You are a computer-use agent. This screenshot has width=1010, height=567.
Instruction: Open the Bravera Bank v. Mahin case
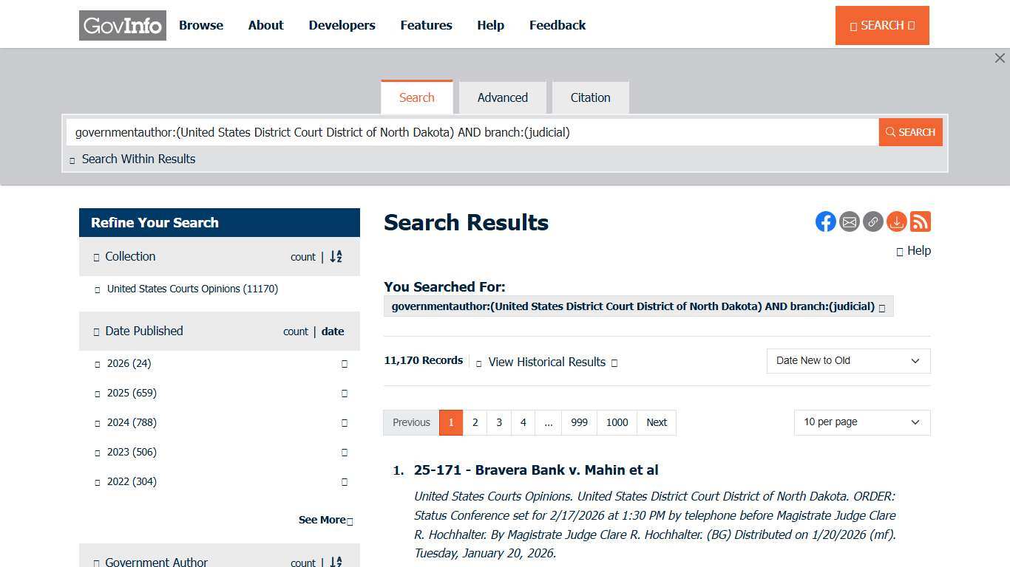coord(535,470)
